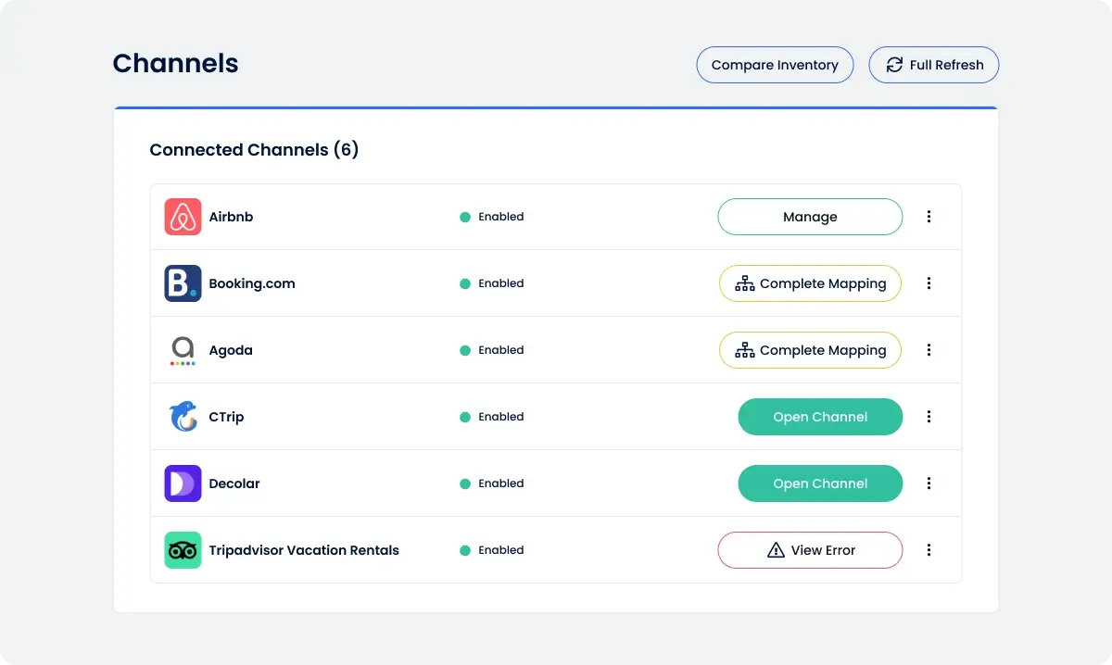Click the Tripadvisor owl logo icon

tap(183, 550)
